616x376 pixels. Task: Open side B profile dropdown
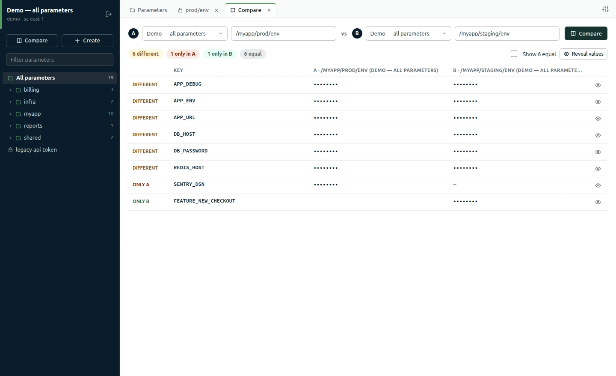tap(408, 33)
